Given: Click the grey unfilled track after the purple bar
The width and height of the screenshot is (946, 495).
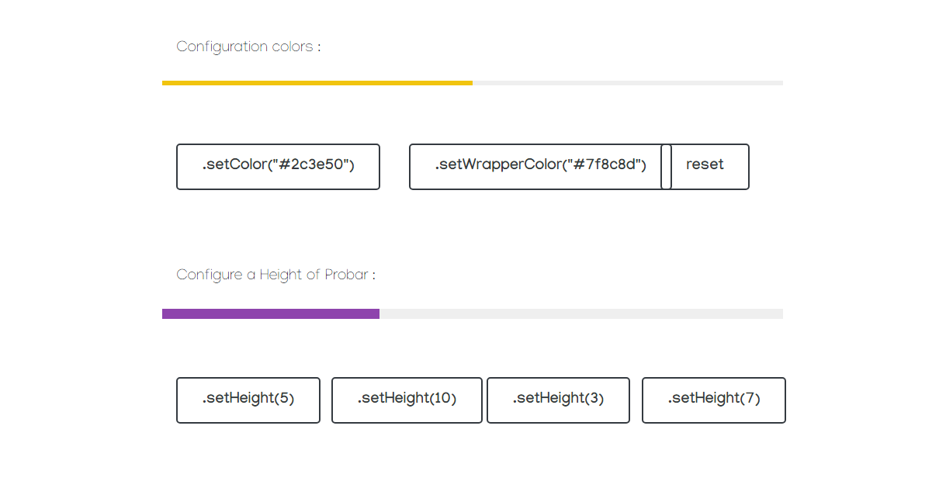Looking at the screenshot, I should pyautogui.click(x=580, y=313).
